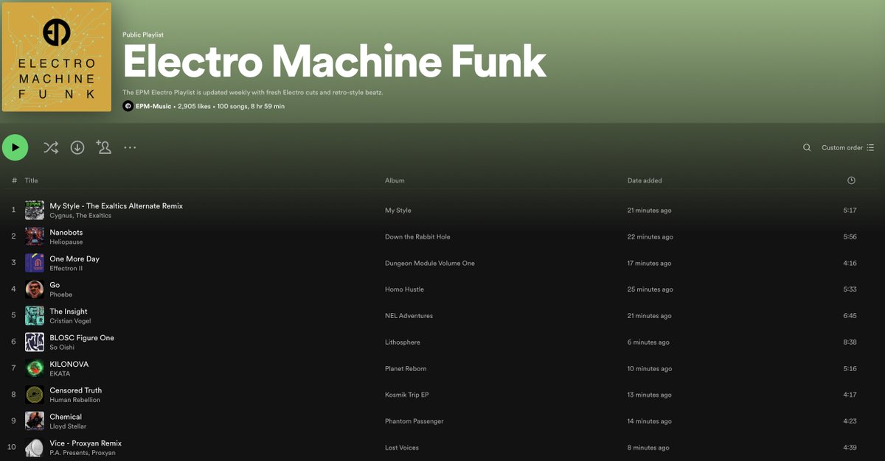The width and height of the screenshot is (885, 461).
Task: Click the Nanobots track cover thumbnail
Action: pos(35,236)
